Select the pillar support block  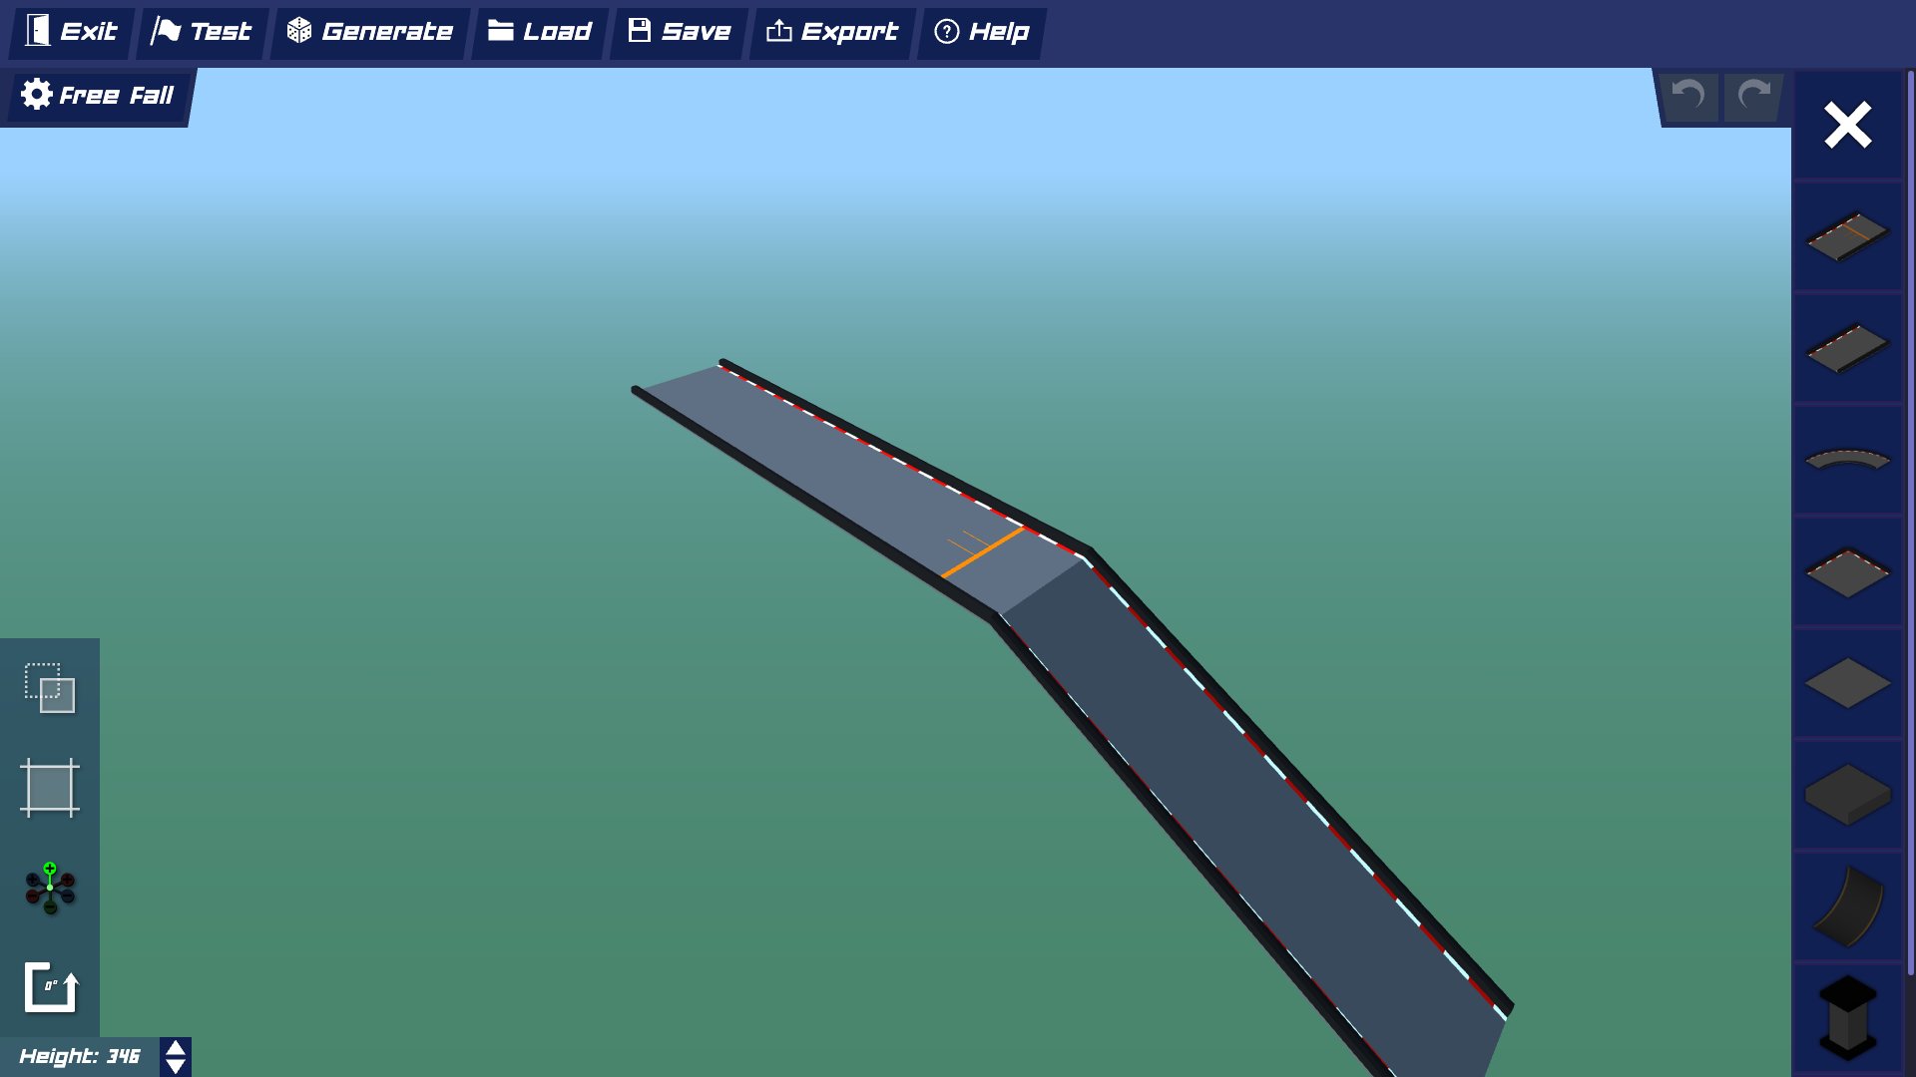click(1847, 1015)
